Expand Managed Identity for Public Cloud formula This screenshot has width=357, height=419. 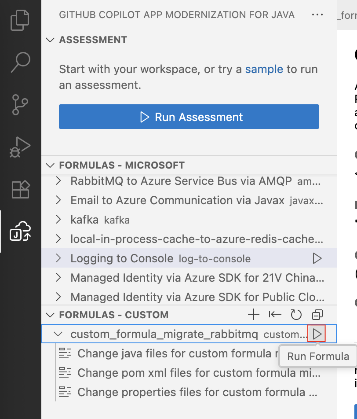(58, 297)
